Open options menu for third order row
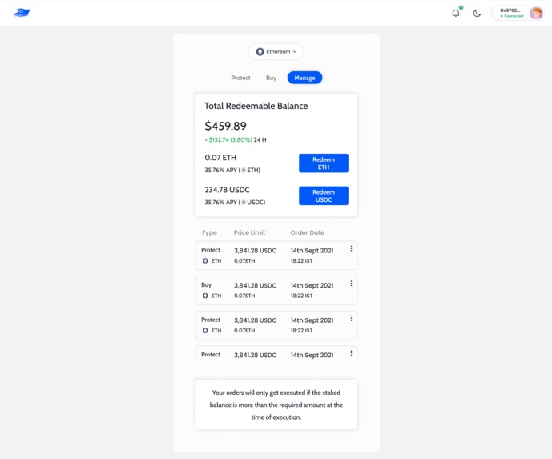 click(351, 319)
